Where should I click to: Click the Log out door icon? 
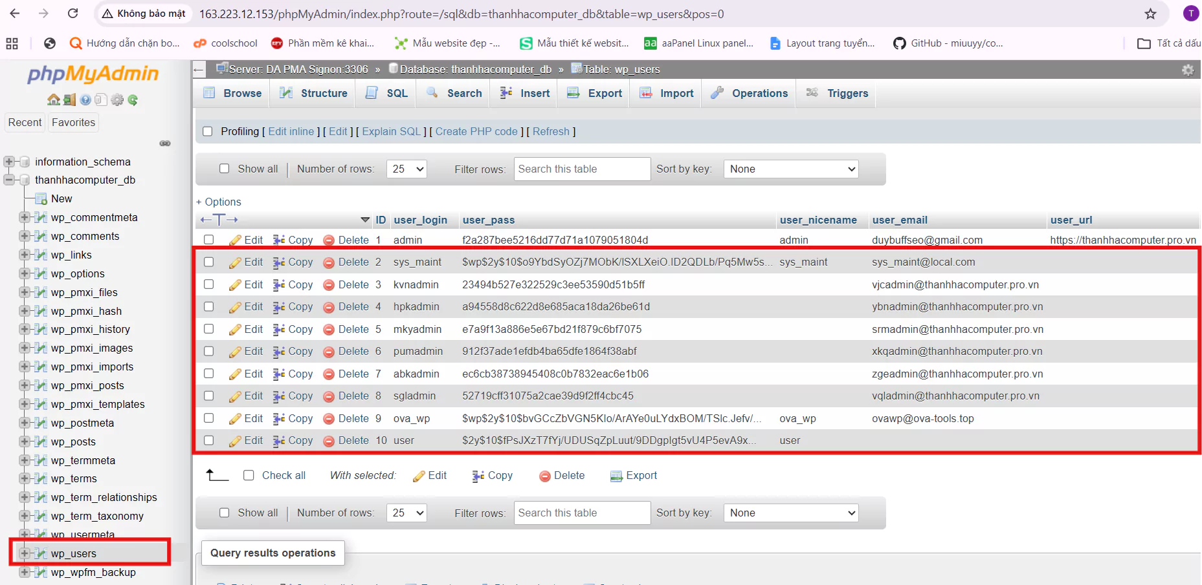tap(69, 100)
